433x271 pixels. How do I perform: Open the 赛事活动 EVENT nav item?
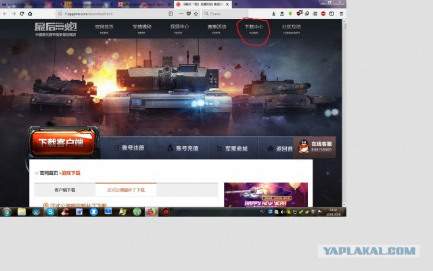(216, 28)
